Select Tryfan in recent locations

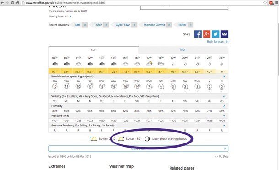point(98,25)
